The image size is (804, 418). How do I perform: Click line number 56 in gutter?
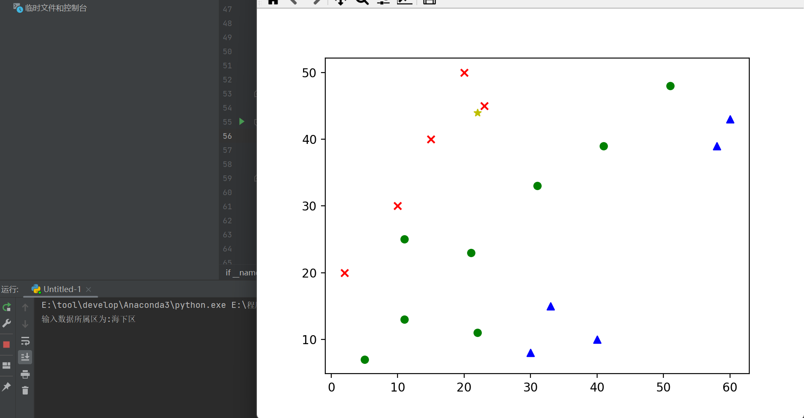pos(227,136)
